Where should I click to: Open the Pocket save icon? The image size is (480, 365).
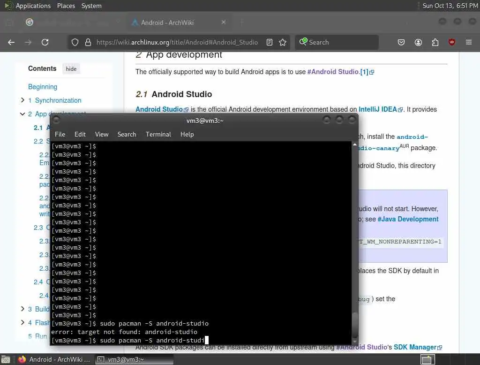click(x=401, y=42)
